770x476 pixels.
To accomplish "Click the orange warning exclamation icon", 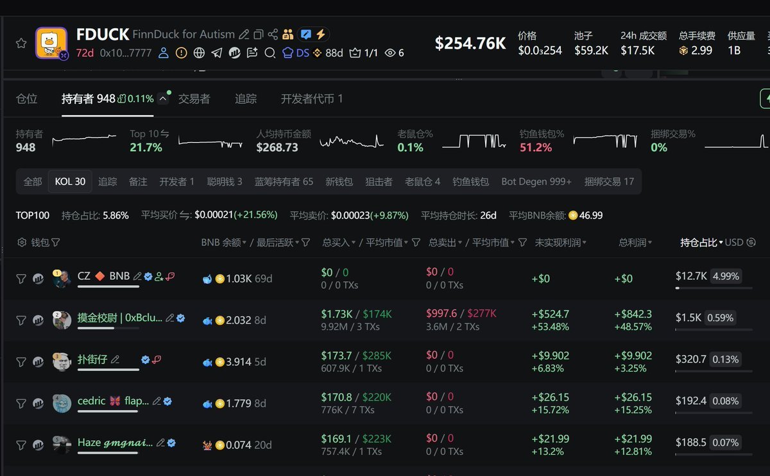I will tap(182, 53).
